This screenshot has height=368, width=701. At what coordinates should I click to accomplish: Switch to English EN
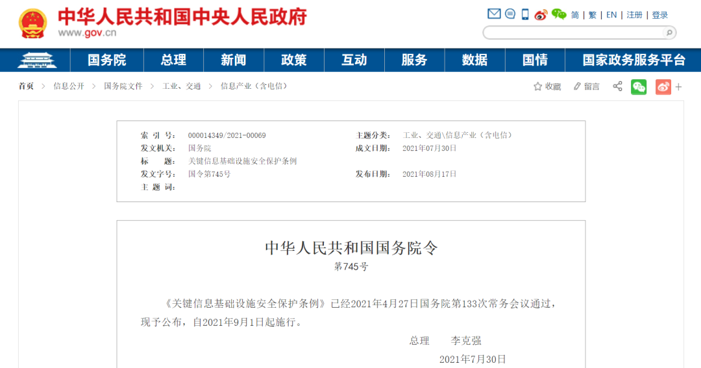click(611, 15)
